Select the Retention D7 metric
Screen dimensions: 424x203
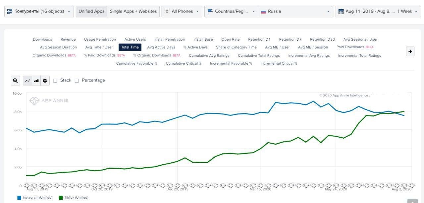tap(290, 39)
